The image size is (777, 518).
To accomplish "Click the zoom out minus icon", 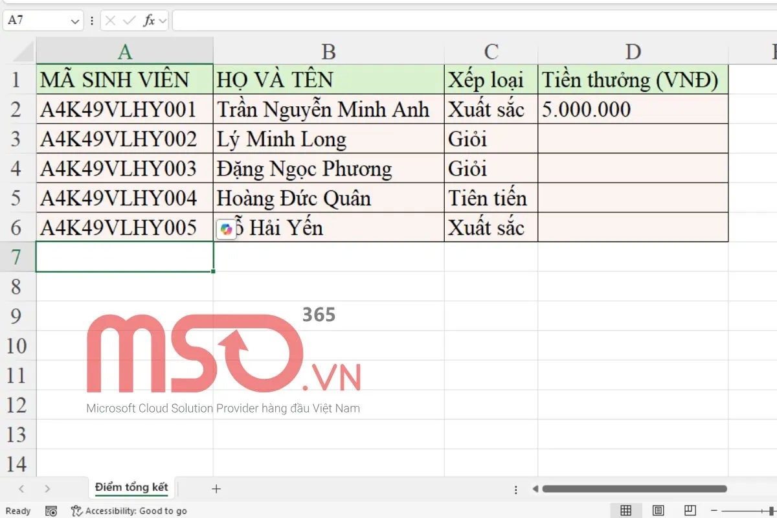I will pos(714,510).
